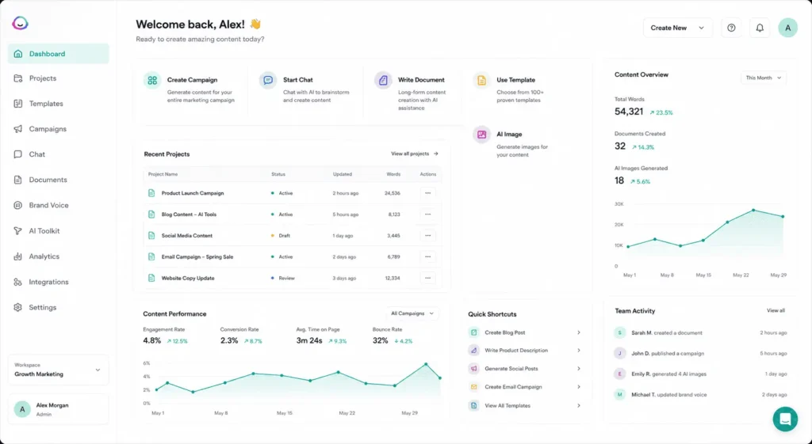Click the View All Templates shortcut icon
The image size is (812, 444).
[x=474, y=406]
